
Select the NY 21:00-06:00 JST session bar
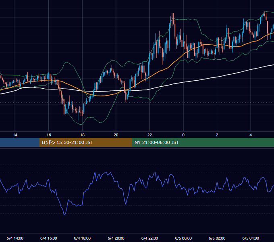click(203, 142)
